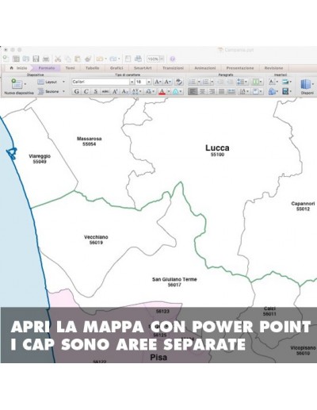317x410 pixels.
Task: Click the Insert Shape icon
Action: click(x=272, y=91)
